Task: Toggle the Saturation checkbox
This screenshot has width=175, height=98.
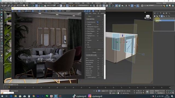Action: 86,33
